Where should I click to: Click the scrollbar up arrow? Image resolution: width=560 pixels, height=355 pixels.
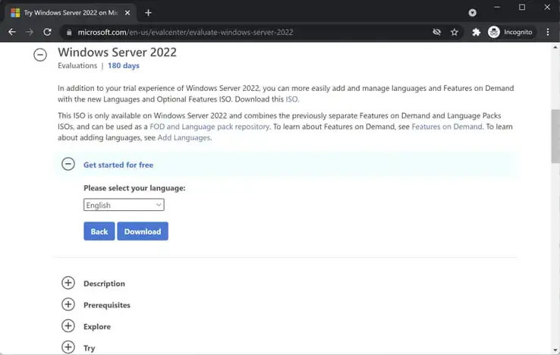point(555,47)
